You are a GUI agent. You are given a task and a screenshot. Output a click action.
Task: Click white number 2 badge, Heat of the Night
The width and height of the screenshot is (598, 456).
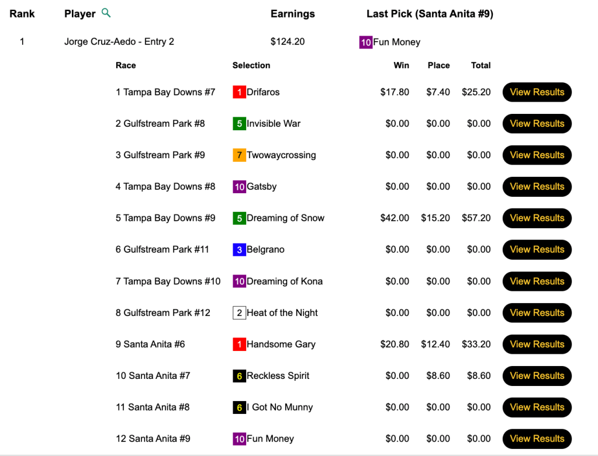pyautogui.click(x=239, y=313)
